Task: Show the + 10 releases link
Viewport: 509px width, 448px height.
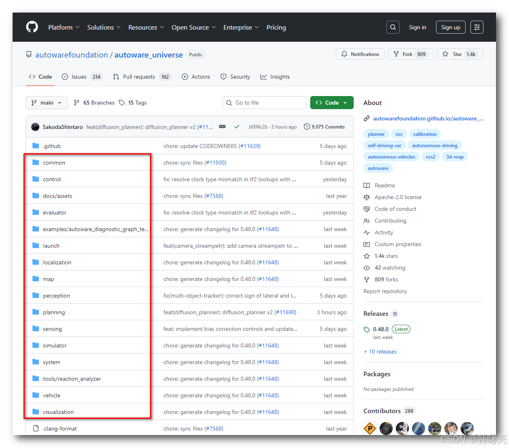Action: click(x=380, y=352)
